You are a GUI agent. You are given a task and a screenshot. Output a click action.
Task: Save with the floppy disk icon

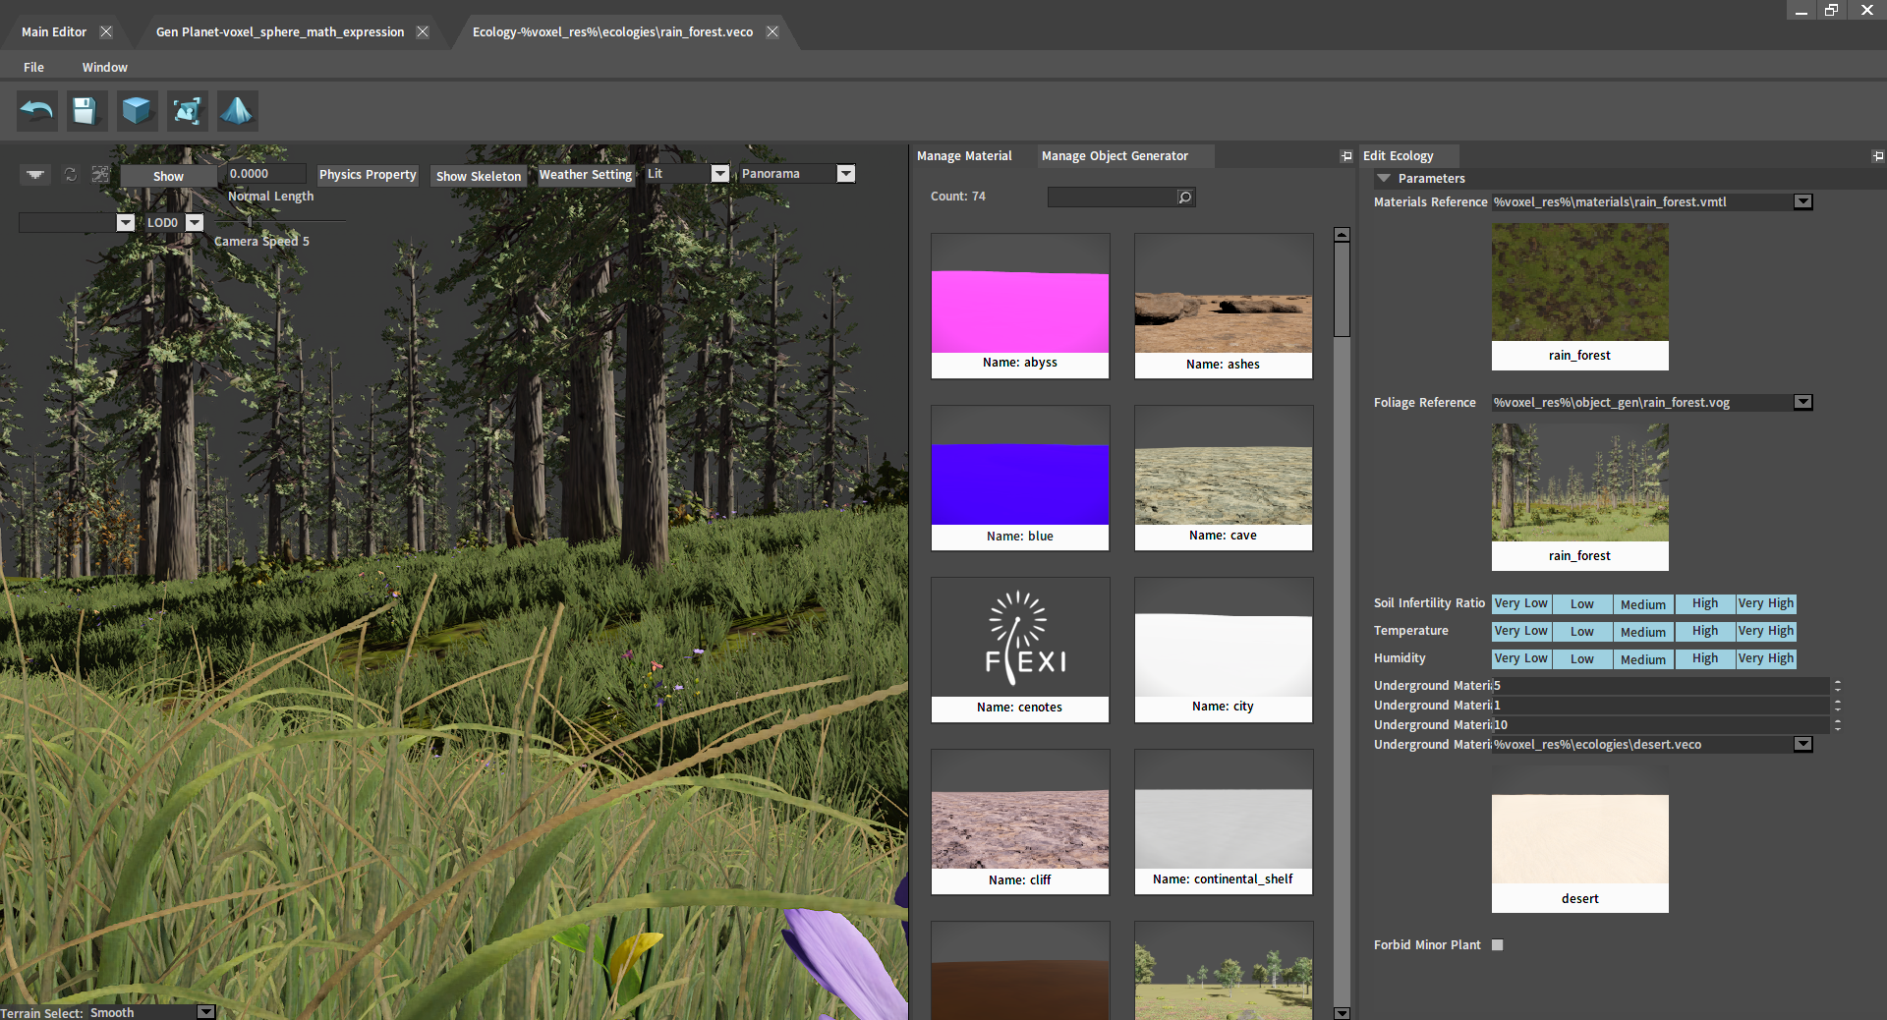(x=86, y=111)
